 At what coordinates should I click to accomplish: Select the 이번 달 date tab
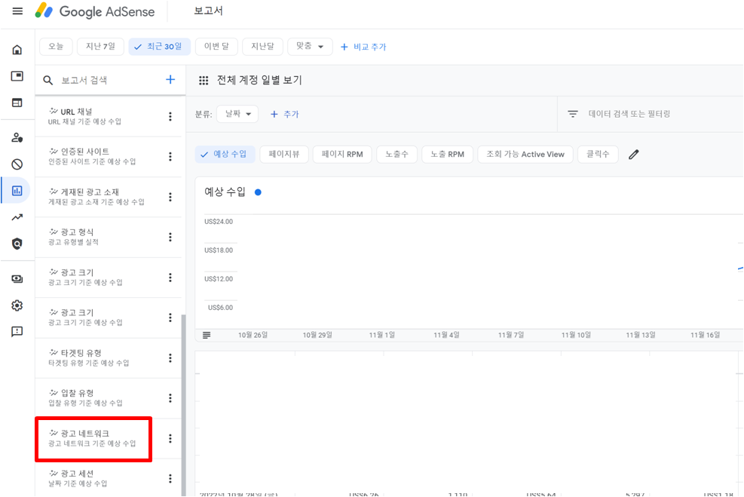point(216,46)
